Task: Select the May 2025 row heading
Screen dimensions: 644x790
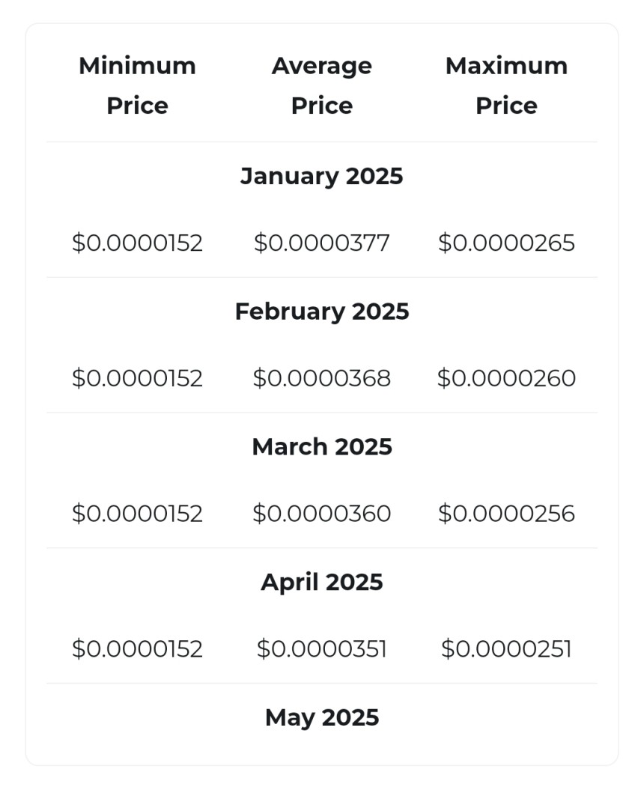Action: tap(322, 718)
